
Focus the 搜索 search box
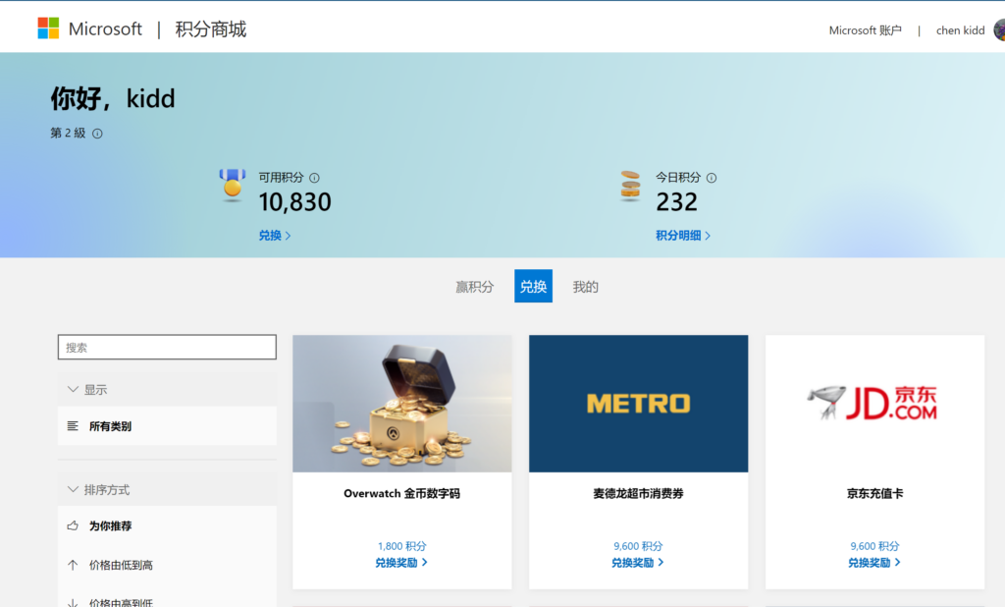pos(167,347)
